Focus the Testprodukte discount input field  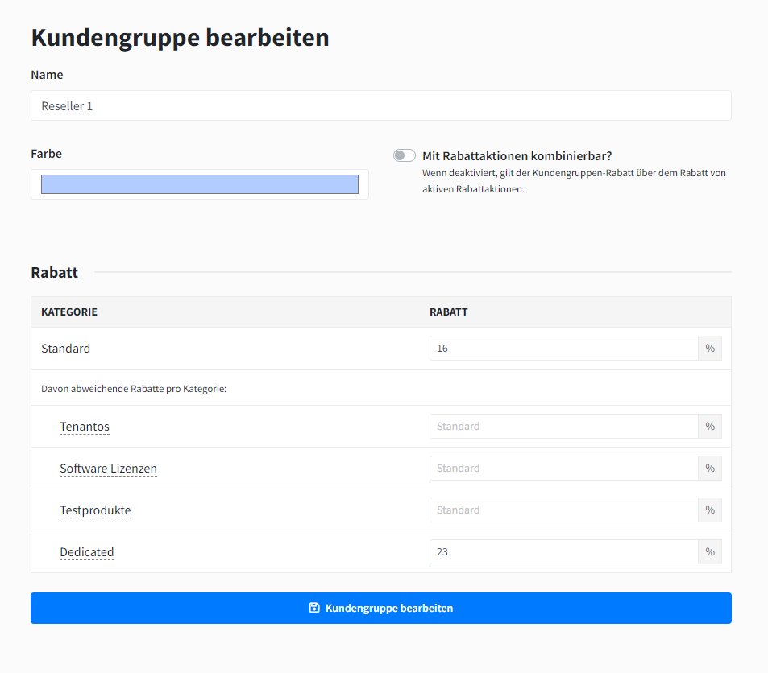pos(563,510)
